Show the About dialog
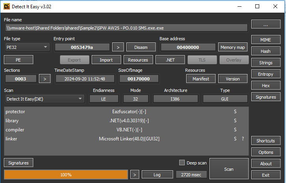286x183 pixels. [266, 164]
